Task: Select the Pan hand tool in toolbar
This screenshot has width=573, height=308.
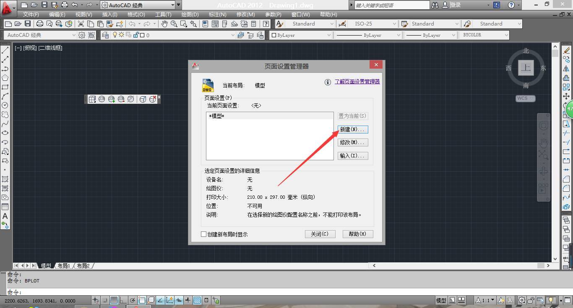Action: click(x=164, y=24)
